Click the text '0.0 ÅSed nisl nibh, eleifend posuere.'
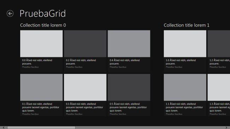Image resolution: width=230 pixels, height=129 pixels. 37,62
